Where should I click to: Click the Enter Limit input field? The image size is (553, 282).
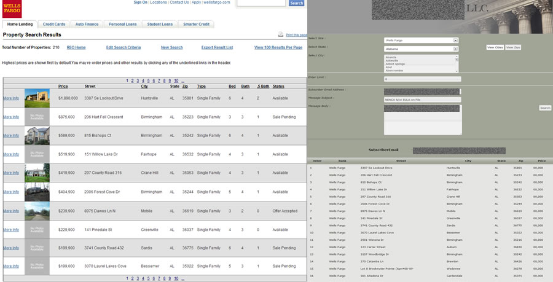[x=423, y=79]
